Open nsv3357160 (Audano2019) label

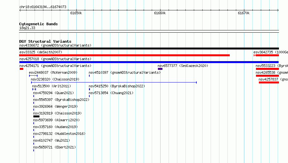click(x=55, y=127)
